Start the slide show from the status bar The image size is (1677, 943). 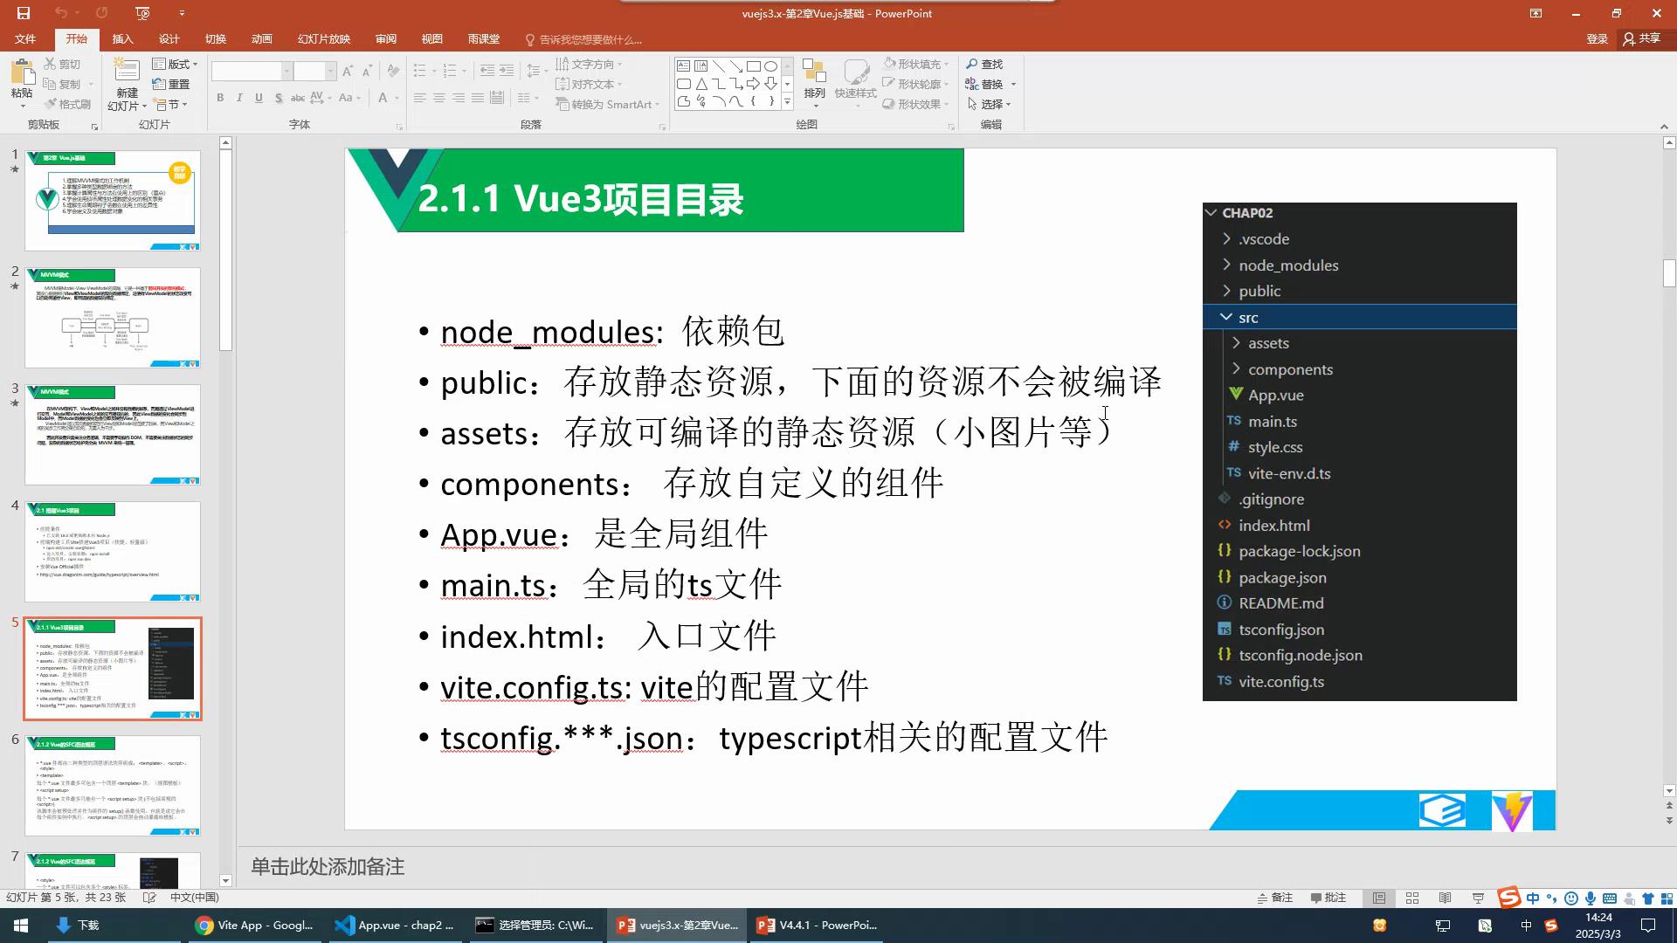point(1478,898)
